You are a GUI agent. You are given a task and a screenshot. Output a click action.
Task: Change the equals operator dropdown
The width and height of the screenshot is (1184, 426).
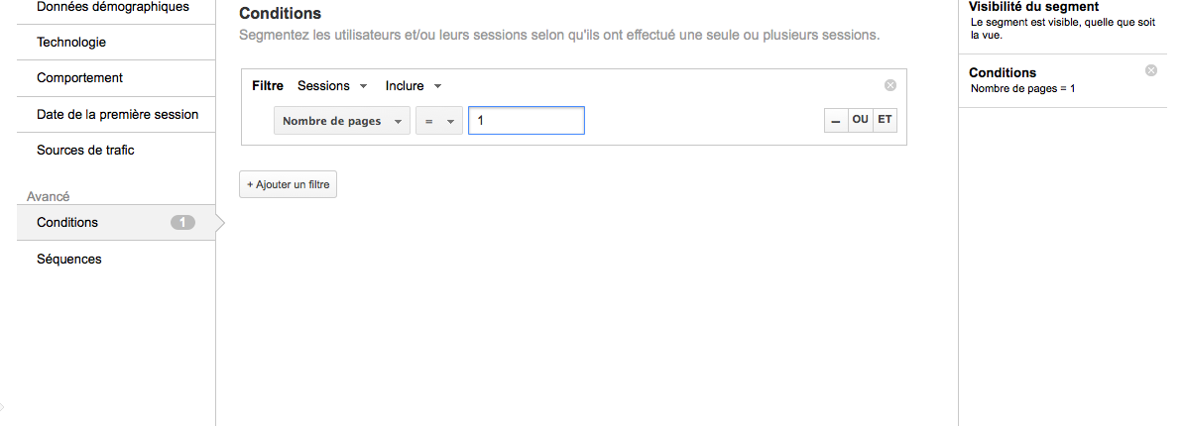point(438,121)
